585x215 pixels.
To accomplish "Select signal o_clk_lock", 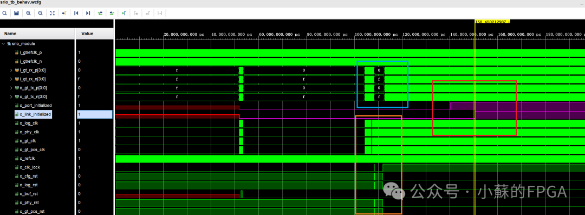I will click(29, 167).
